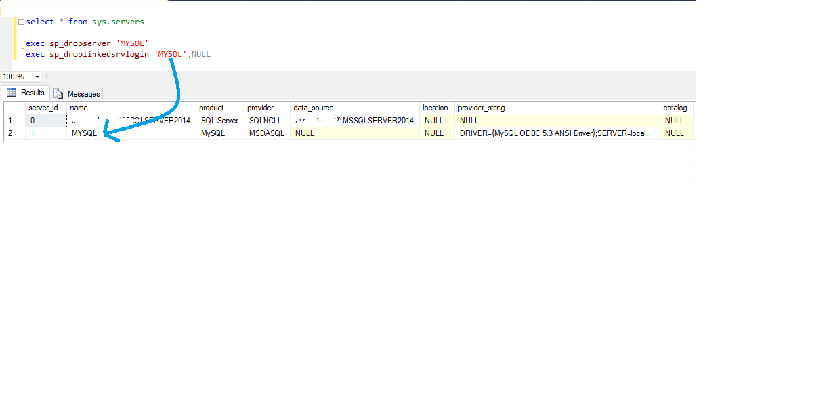Image resolution: width=835 pixels, height=409 pixels.
Task: Click the Results grid icon
Action: coord(12,93)
